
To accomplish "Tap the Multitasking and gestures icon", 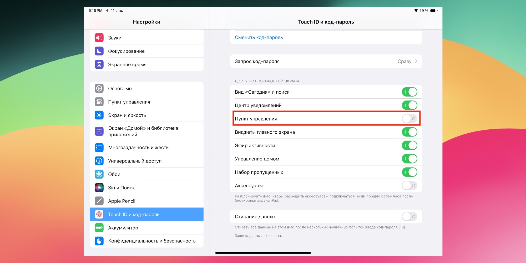I will [99, 148].
